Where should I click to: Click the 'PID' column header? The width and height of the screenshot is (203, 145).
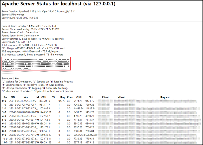(13, 97)
